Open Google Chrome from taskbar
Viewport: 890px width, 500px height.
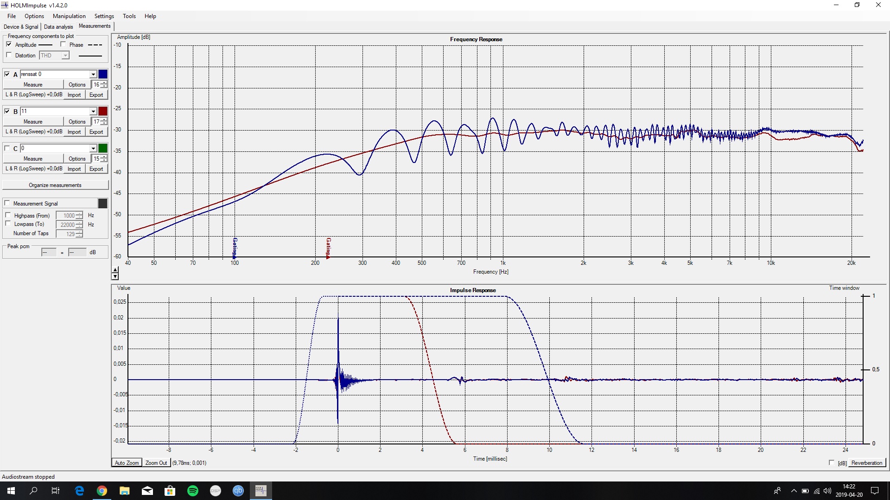pyautogui.click(x=102, y=491)
